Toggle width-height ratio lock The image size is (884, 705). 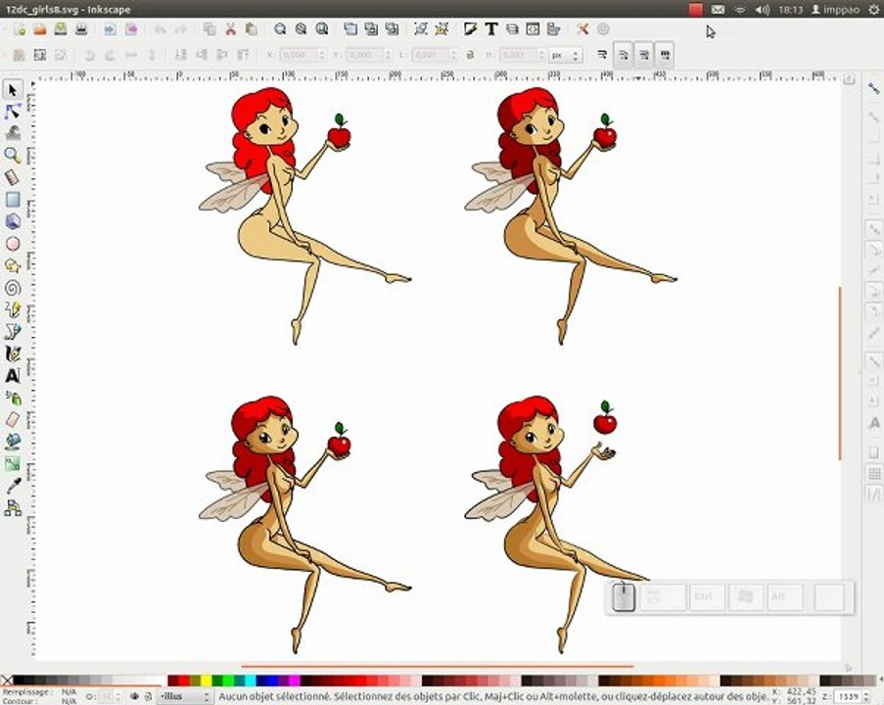click(x=470, y=55)
